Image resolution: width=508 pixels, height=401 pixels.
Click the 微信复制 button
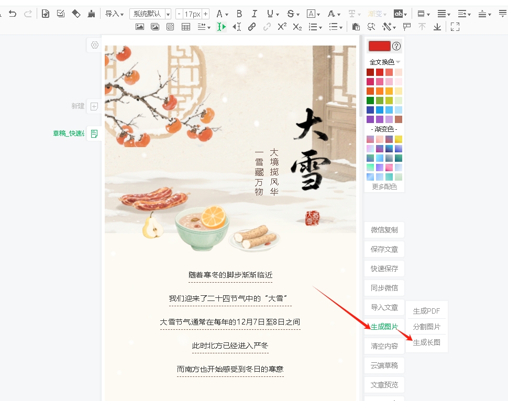[384, 230]
